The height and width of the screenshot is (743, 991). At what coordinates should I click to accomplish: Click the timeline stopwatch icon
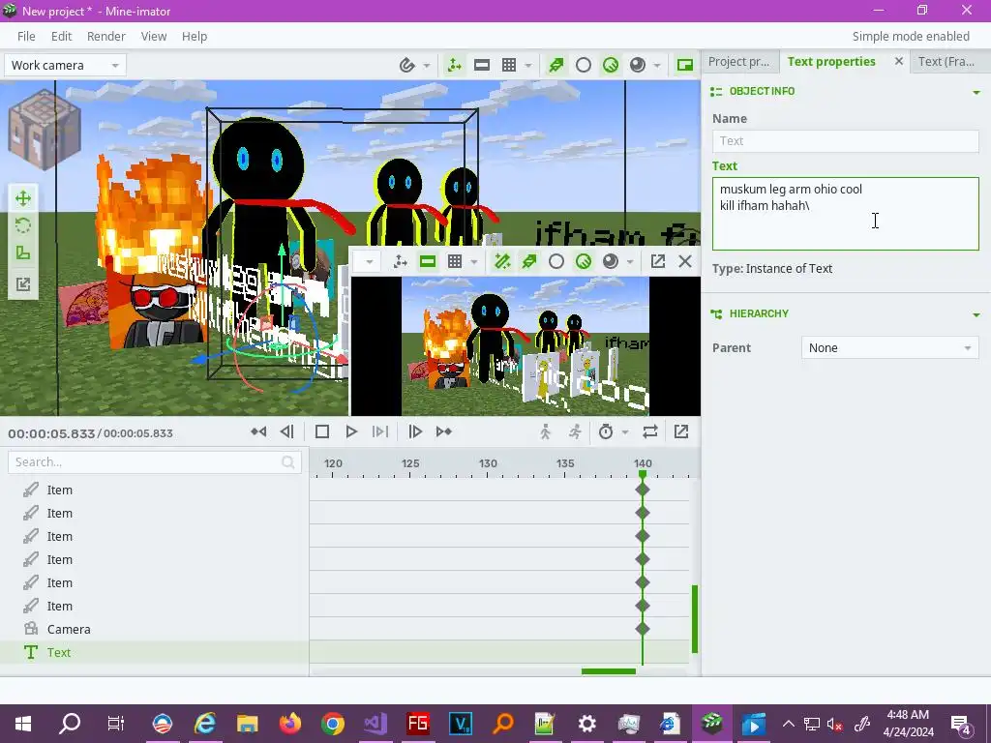[x=606, y=431]
